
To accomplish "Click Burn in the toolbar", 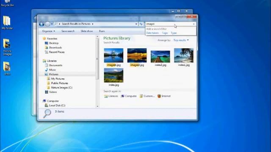I will point(102,31).
